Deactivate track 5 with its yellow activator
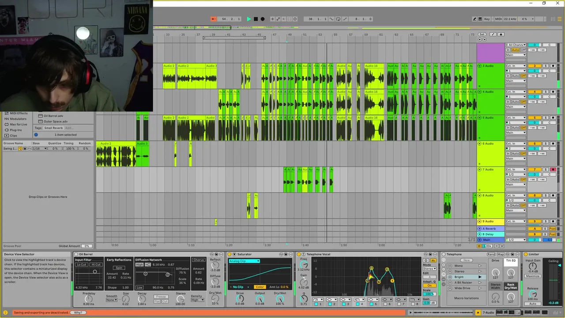Screen dimensions: 565x318 point(535,118)
